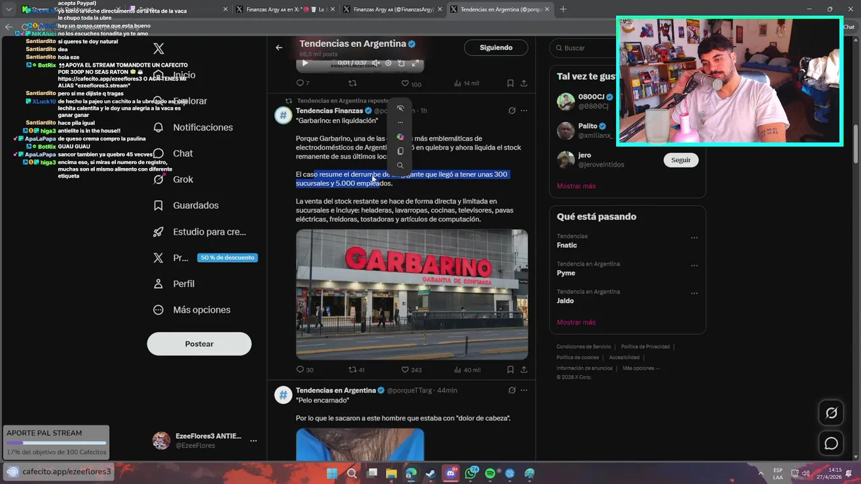The height and width of the screenshot is (484, 861).
Task: Open floating Grok button at bottom right
Action: tap(831, 413)
